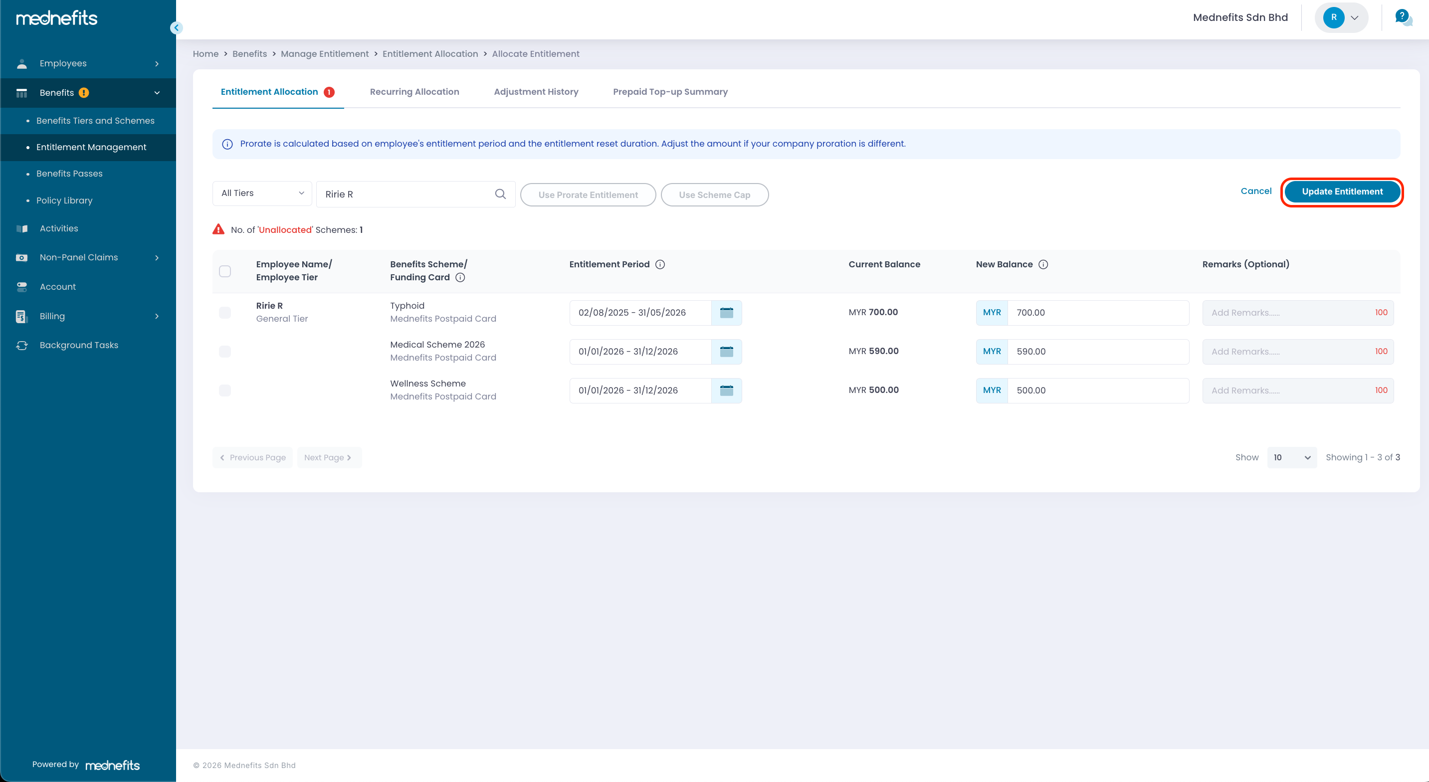Switch to the Adjustment History tab
This screenshot has height=782, width=1429.
point(536,92)
